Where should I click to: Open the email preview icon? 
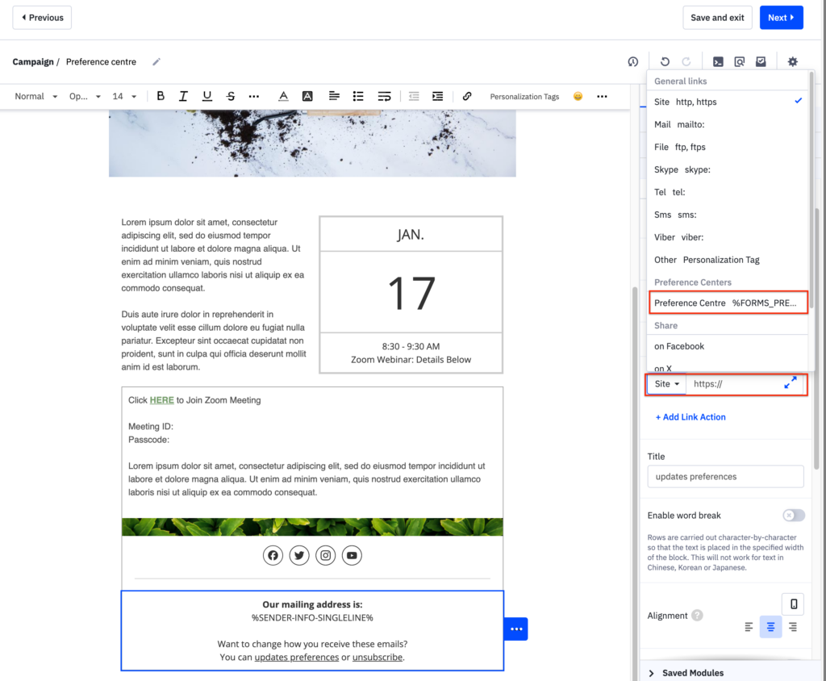point(740,61)
